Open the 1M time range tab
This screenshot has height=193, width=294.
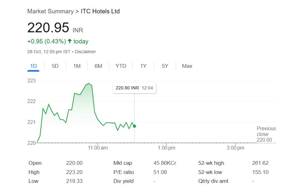77,66
